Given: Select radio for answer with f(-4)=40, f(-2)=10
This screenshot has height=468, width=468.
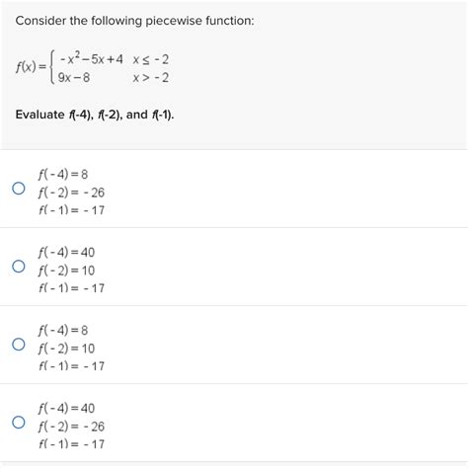Looking at the screenshot, I should click(19, 266).
